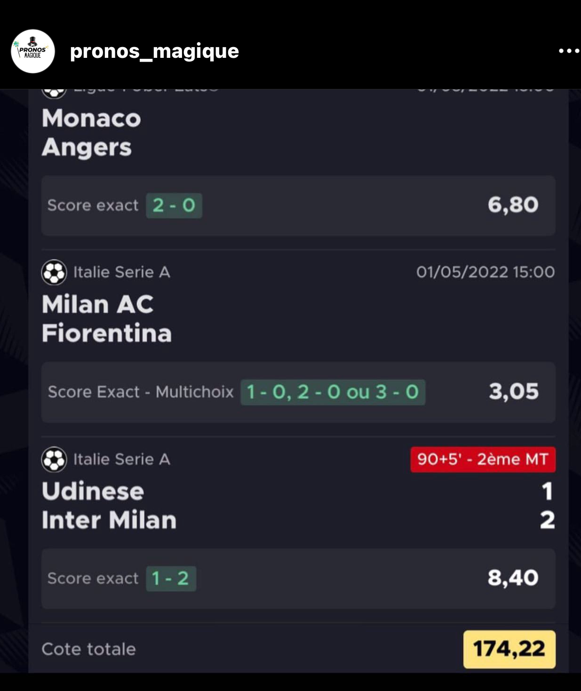Screen dimensions: 581x691
Task: Click the Italie Serie A label above Milan AC
Action: [x=121, y=272]
